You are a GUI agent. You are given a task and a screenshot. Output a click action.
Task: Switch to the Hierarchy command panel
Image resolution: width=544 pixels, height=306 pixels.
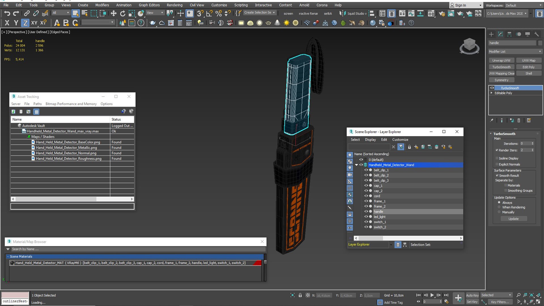[509, 34]
